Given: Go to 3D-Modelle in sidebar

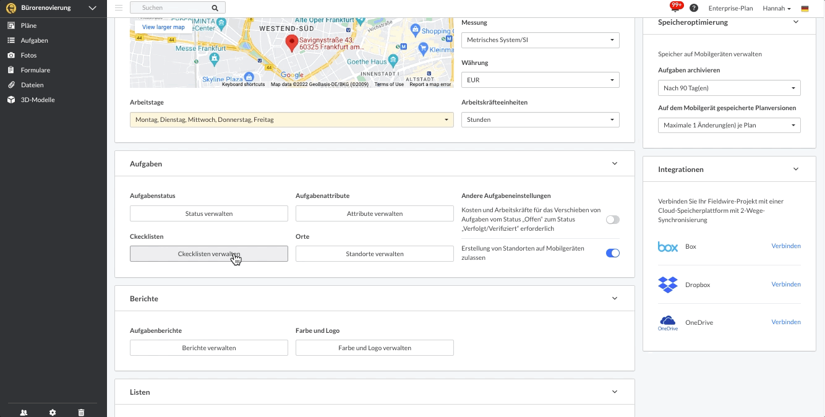Looking at the screenshot, I should pyautogui.click(x=38, y=100).
